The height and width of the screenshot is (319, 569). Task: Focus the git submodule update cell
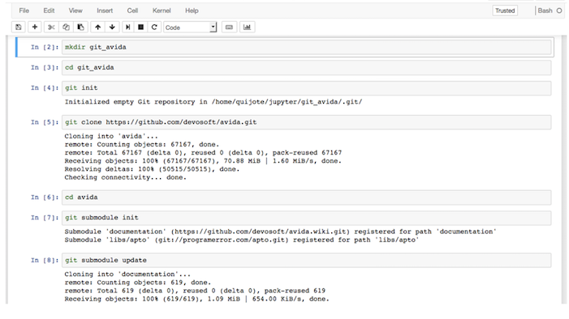[306, 261]
